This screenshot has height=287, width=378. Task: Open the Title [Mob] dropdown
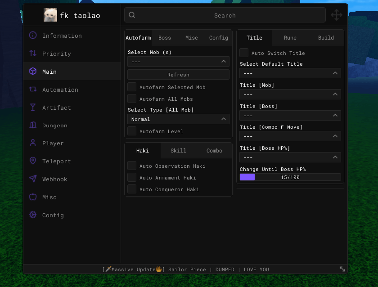click(x=290, y=94)
